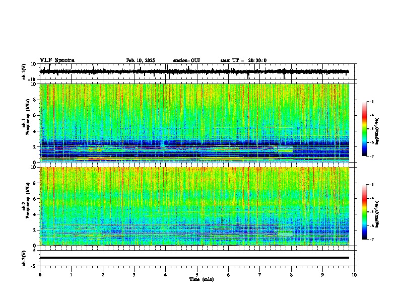Click tick label "5" on the Time axis

(x=197, y=275)
